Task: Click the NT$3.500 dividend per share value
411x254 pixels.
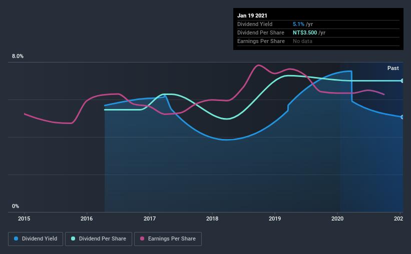Action: coord(305,32)
